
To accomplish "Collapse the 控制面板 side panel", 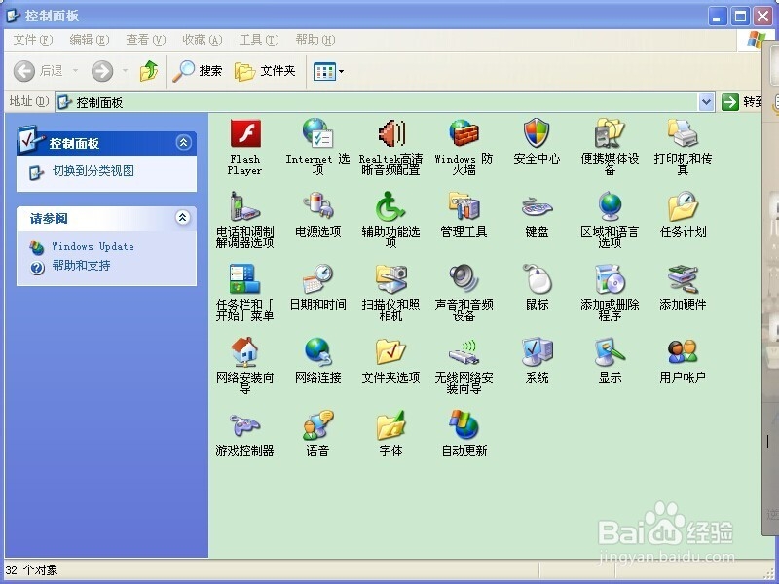I will point(183,143).
